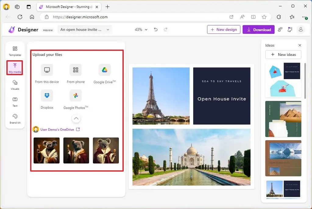
Task: Open Dropbox upload option
Action: [x=47, y=99]
